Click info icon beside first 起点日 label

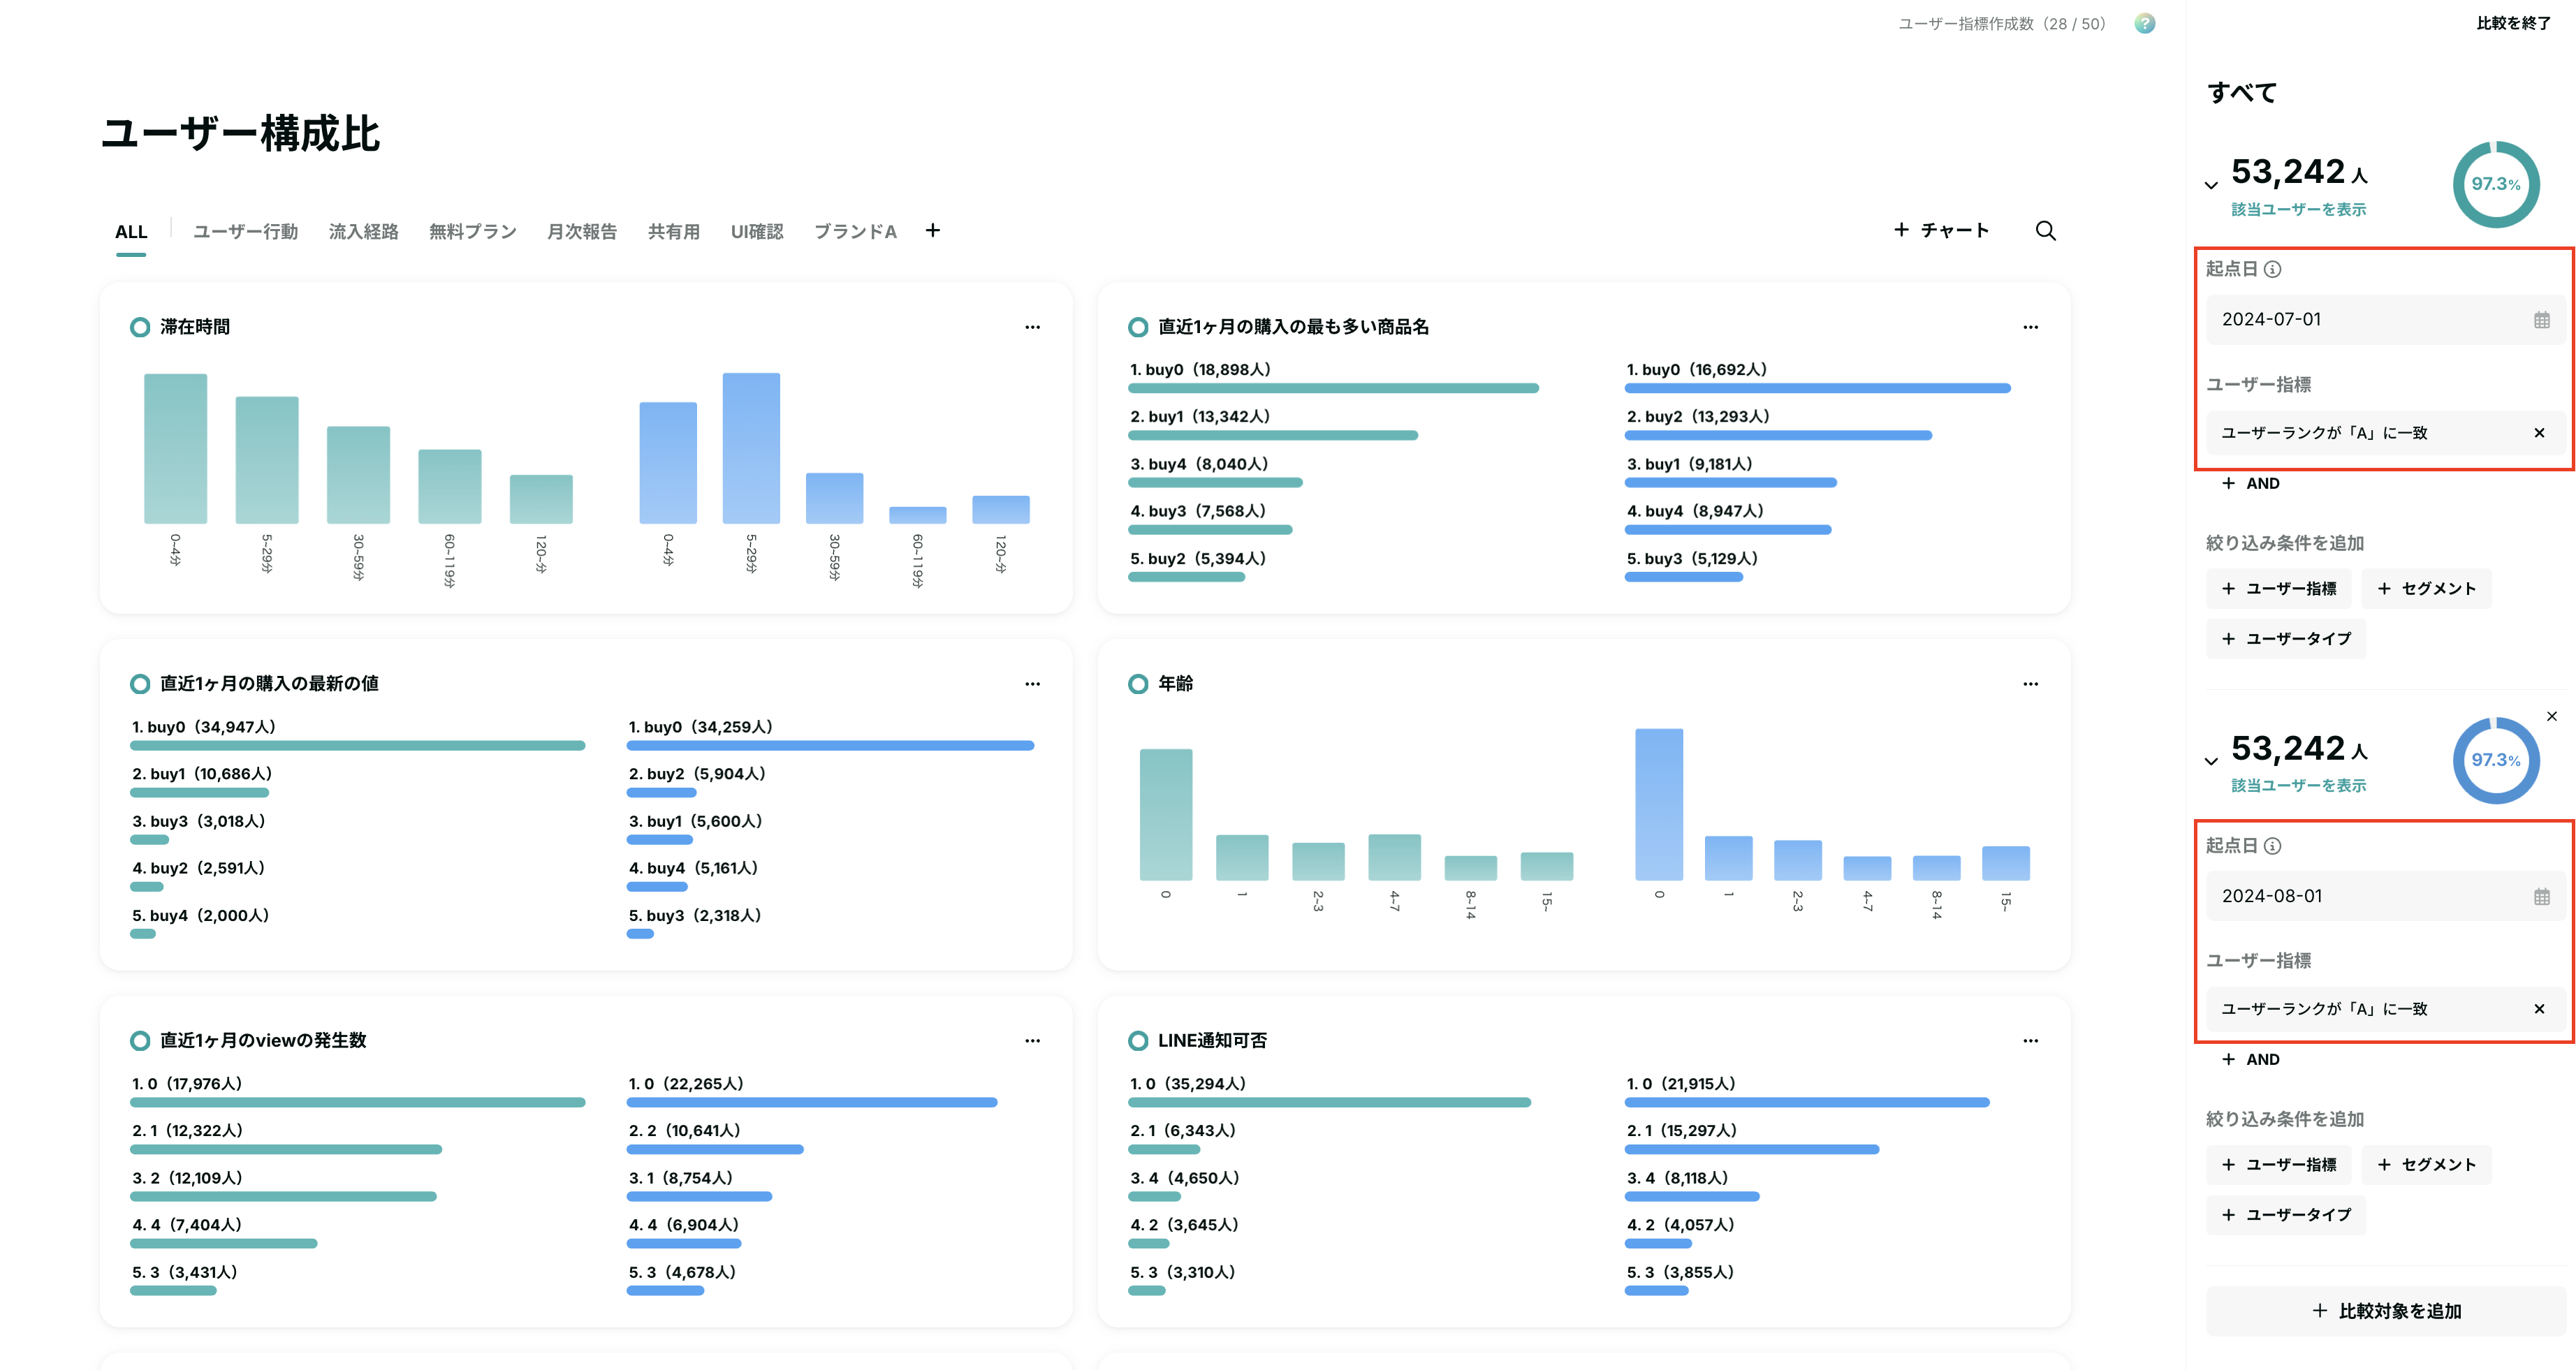(2272, 269)
